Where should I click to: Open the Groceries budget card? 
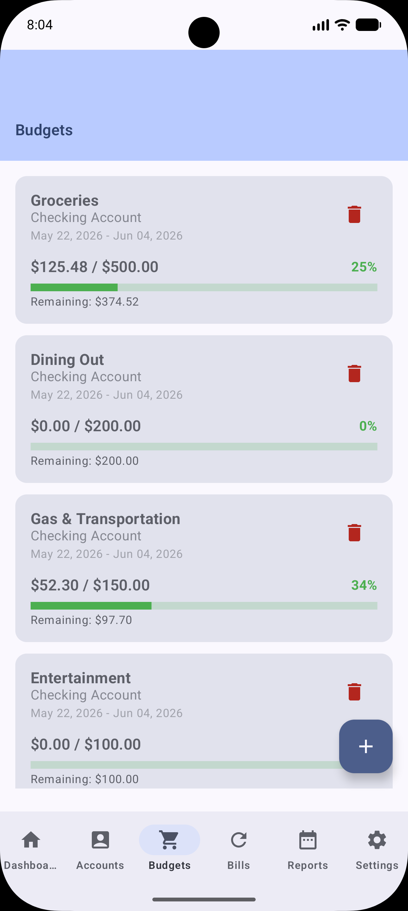[x=204, y=250]
